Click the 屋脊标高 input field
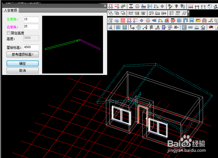 tap(31, 47)
